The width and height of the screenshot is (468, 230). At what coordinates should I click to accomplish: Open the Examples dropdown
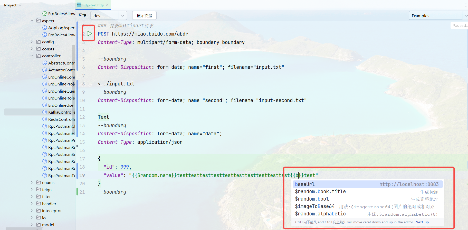point(438,16)
